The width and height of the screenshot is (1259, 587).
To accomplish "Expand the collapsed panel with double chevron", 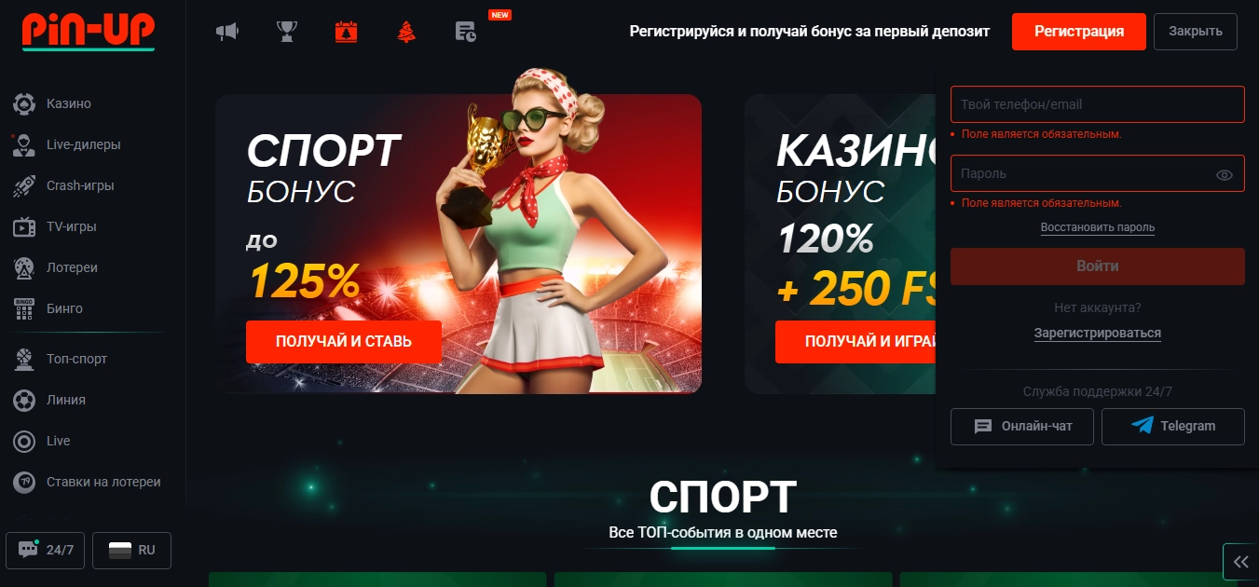I will 1240,561.
